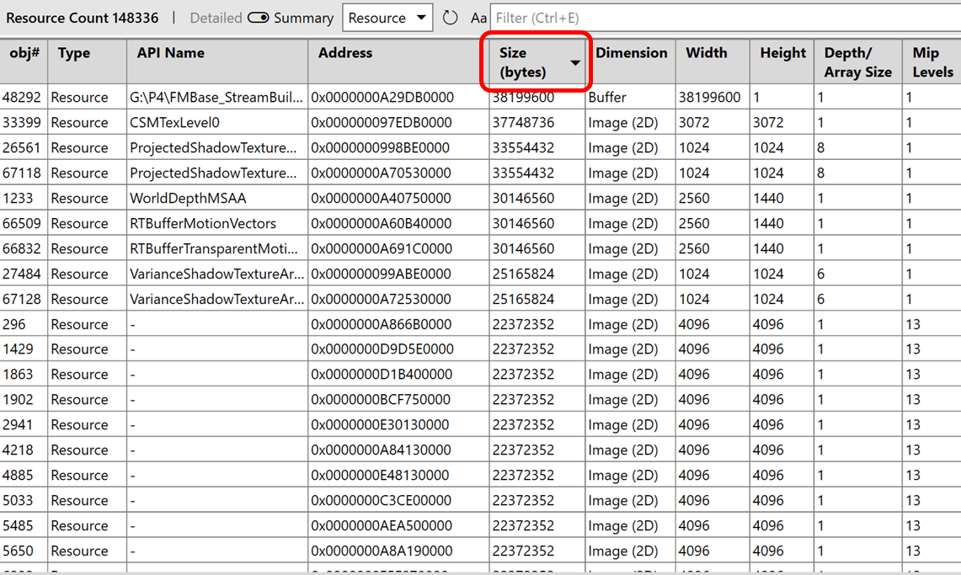The image size is (961, 575).
Task: Select the RTBufferTransparentMoti... resource
Action: (214, 248)
